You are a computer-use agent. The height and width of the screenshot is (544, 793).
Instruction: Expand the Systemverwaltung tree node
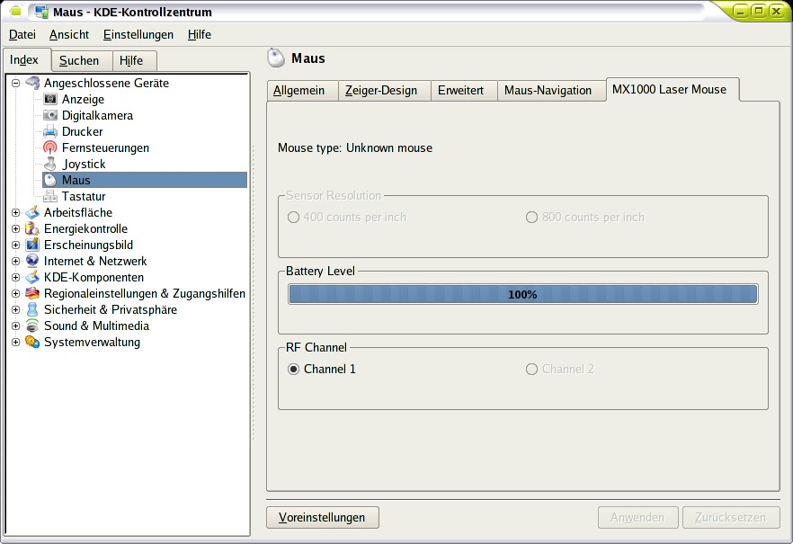(x=15, y=342)
